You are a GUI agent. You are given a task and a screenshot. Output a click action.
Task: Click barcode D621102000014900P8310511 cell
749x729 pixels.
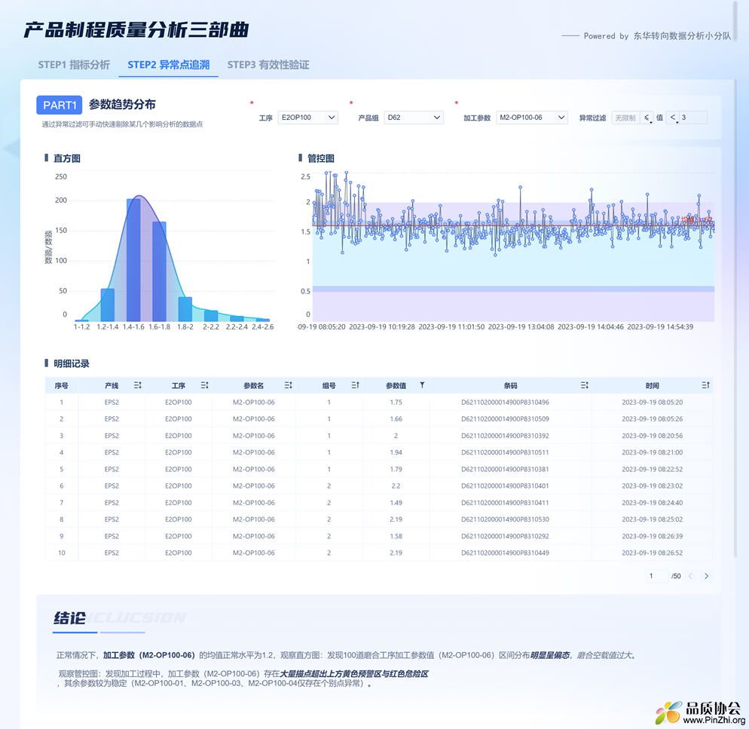tap(505, 452)
